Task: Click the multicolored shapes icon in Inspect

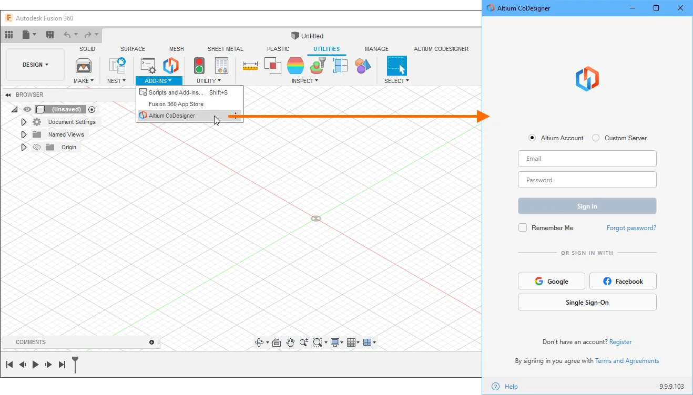Action: click(363, 66)
